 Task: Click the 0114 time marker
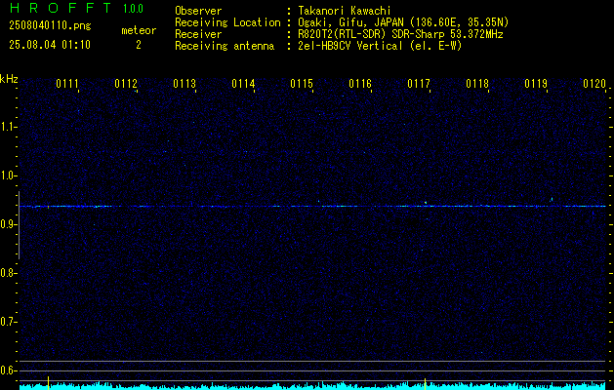(x=243, y=84)
